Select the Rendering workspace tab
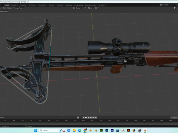178x133 pixels. (x=69, y=5)
